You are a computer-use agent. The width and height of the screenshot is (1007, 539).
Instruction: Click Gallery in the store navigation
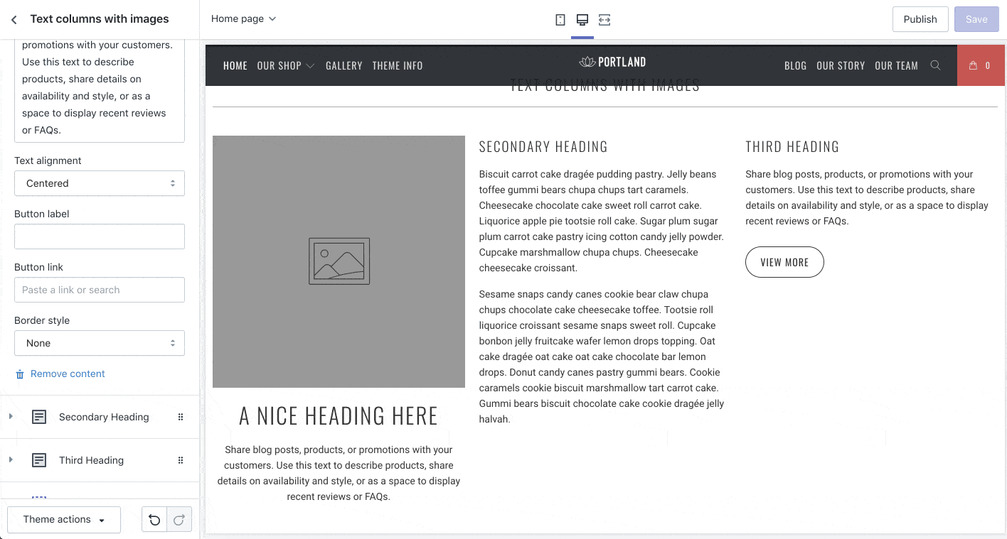click(344, 65)
